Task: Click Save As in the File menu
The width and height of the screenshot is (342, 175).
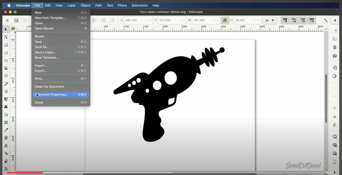Action: (x=42, y=47)
